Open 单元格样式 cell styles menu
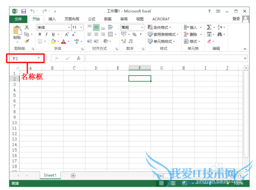Screen dimensions: 256x190 pyautogui.click(x=161, y=41)
